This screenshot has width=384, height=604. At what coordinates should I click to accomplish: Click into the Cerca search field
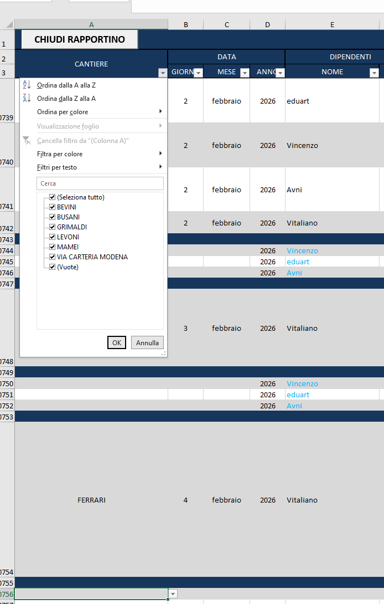(x=100, y=183)
